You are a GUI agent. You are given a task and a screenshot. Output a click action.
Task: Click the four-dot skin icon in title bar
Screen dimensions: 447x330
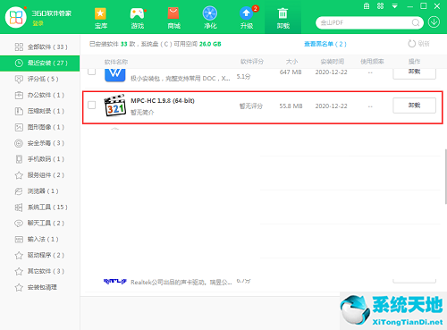(381, 6)
